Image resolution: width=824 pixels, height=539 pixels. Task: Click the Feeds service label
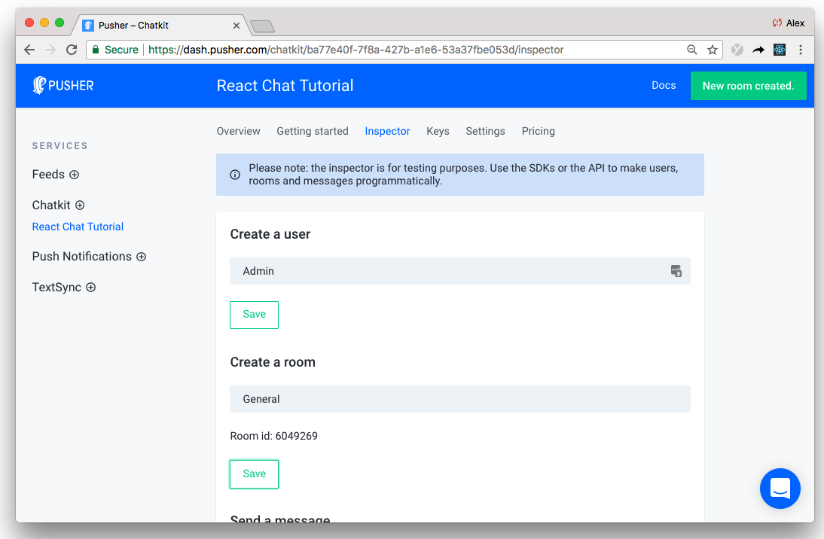48,175
